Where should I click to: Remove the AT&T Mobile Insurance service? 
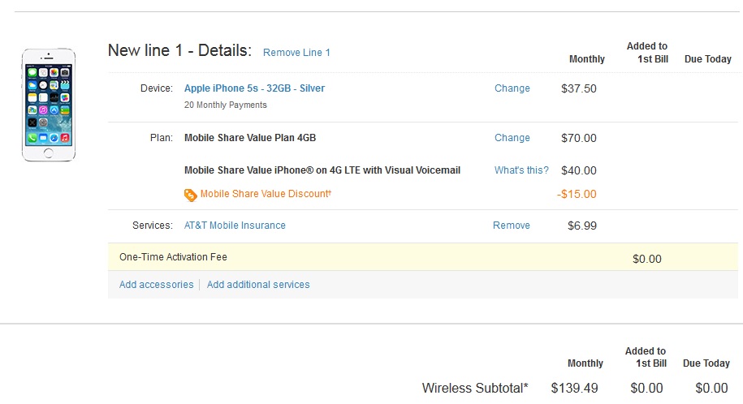(512, 226)
